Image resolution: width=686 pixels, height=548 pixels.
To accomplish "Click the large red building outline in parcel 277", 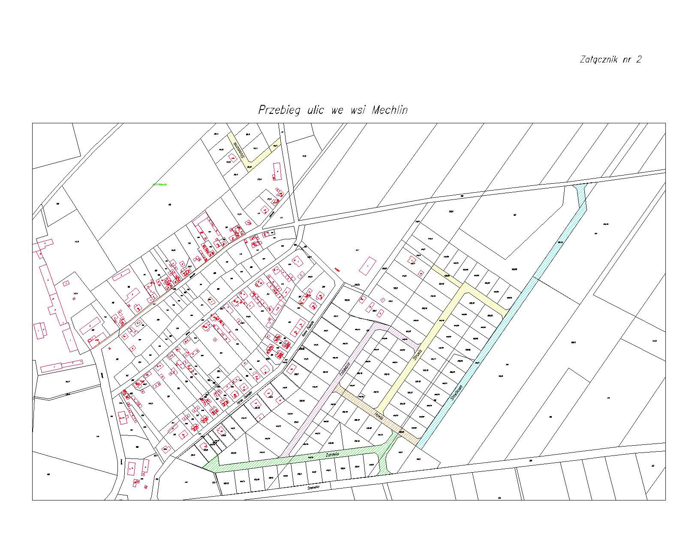I will point(368,266).
